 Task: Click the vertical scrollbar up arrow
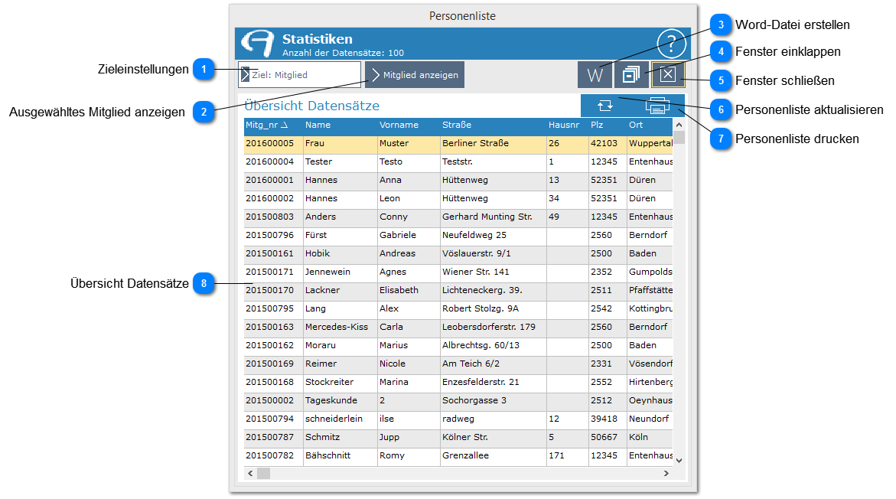[679, 125]
